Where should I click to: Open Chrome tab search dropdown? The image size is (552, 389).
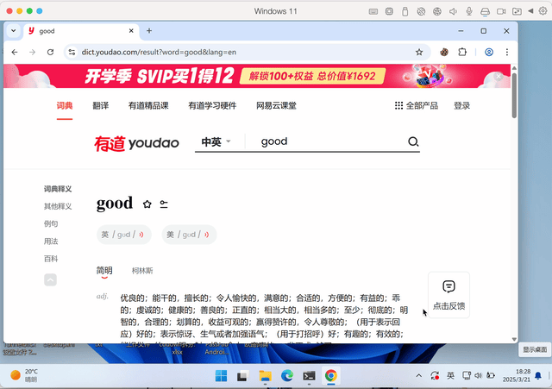[x=14, y=31]
